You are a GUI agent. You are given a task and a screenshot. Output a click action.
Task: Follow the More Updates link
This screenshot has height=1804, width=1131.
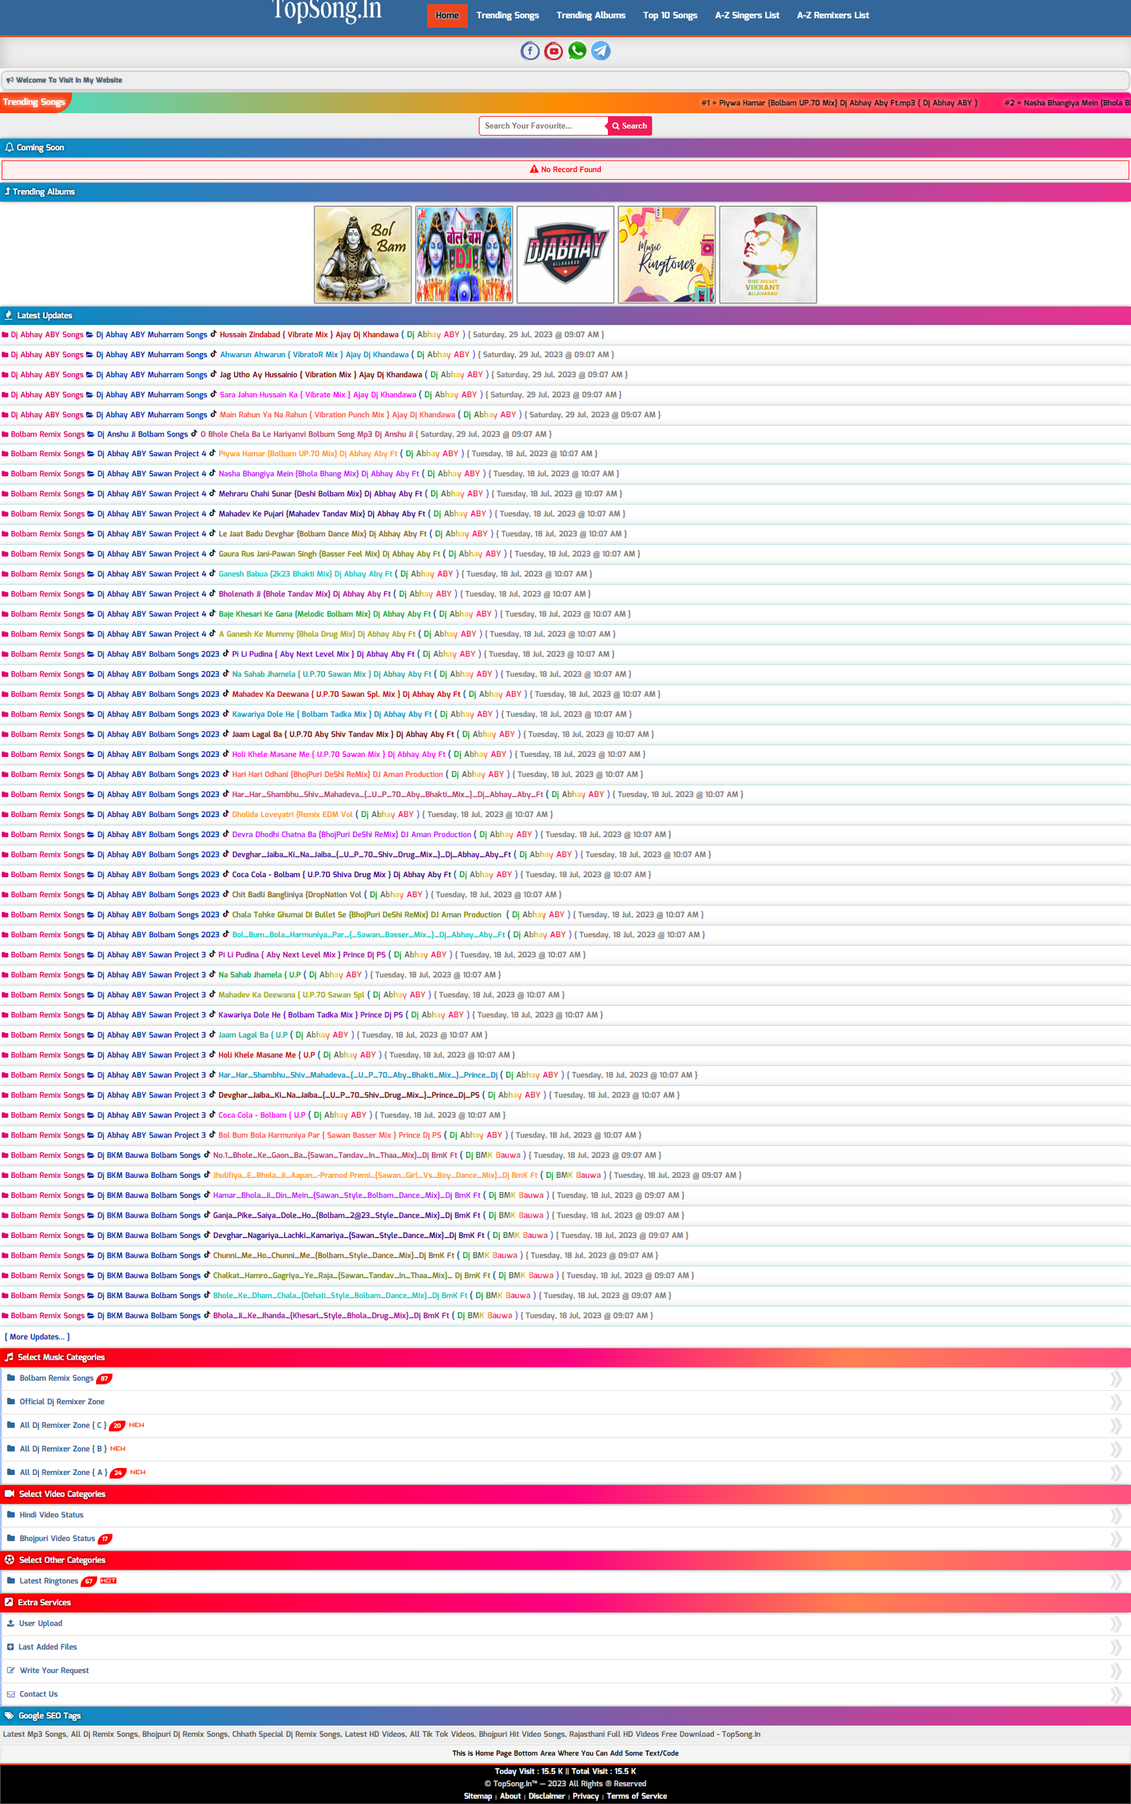[x=37, y=1336]
